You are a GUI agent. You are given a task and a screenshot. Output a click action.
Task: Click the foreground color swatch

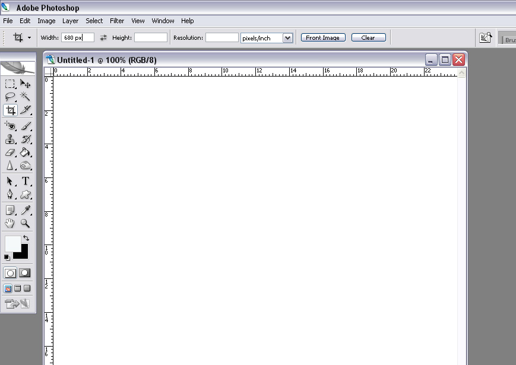point(12,243)
